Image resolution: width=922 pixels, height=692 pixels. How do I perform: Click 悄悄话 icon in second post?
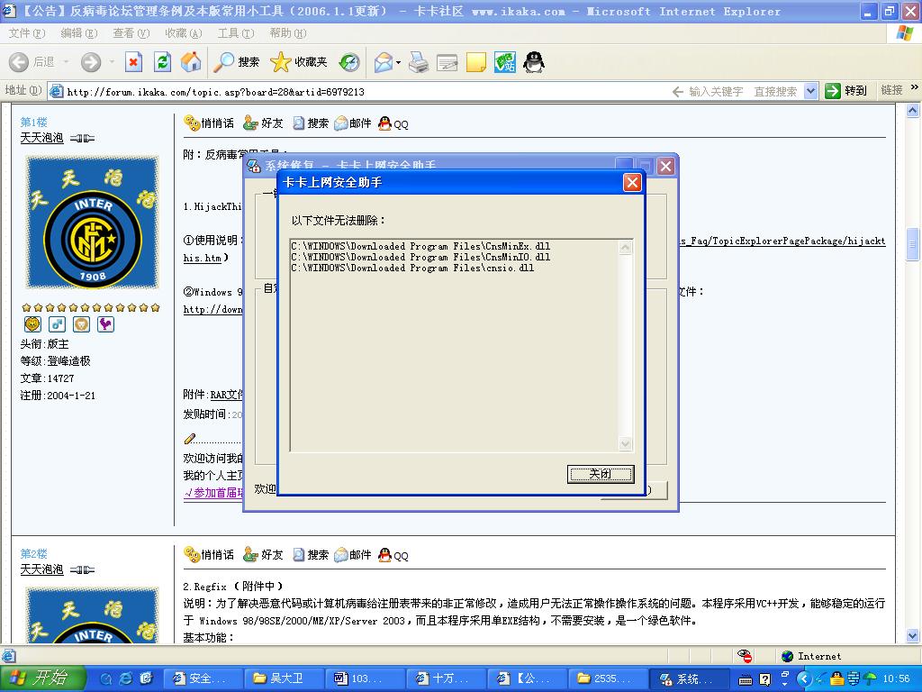click(x=209, y=554)
